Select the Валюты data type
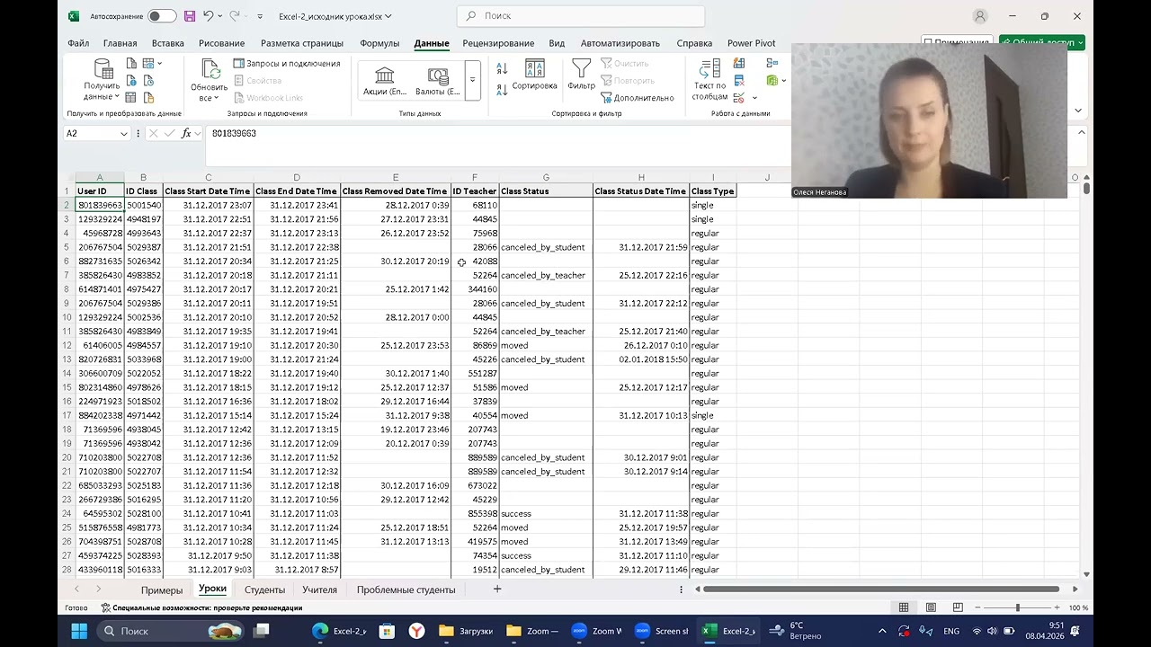The height and width of the screenshot is (647, 1151). [x=438, y=80]
